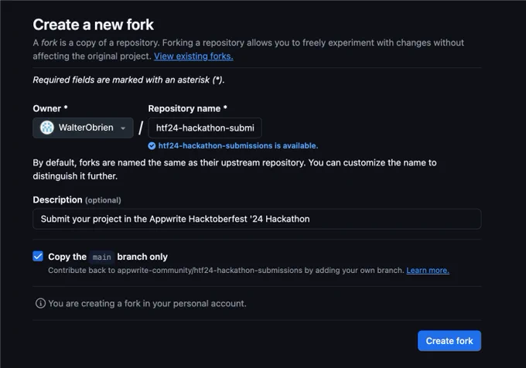Click the Owner field label
The width and height of the screenshot is (526, 368).
[50, 108]
